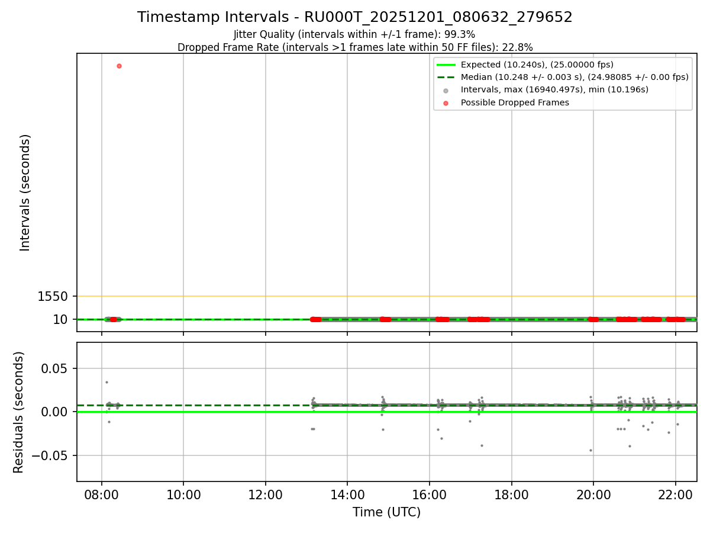
Task: Click the 18:00 x-axis tick label
Action: click(x=512, y=494)
